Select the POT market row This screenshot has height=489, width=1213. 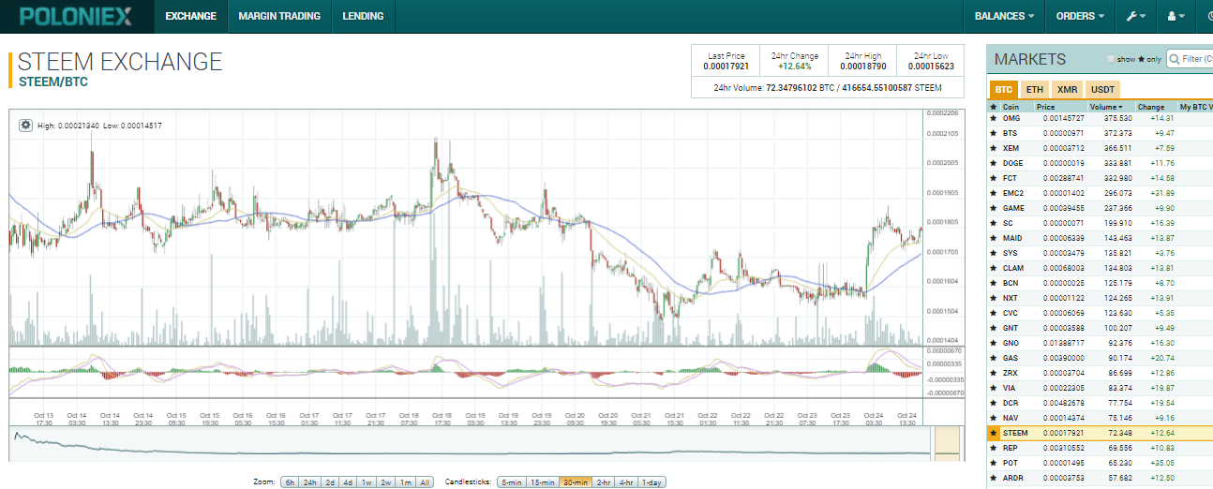1100,463
